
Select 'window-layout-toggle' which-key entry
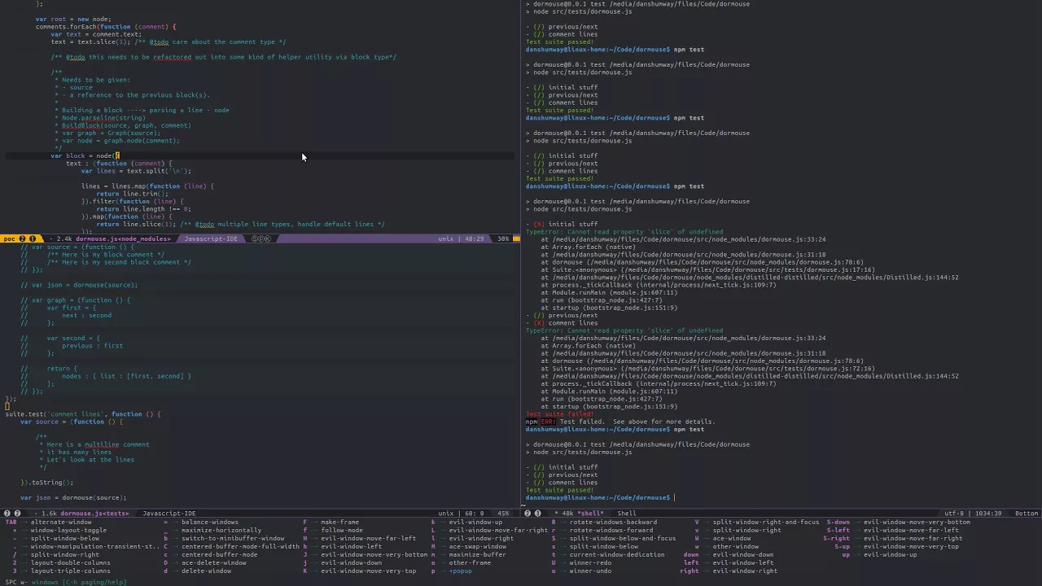[x=68, y=530]
